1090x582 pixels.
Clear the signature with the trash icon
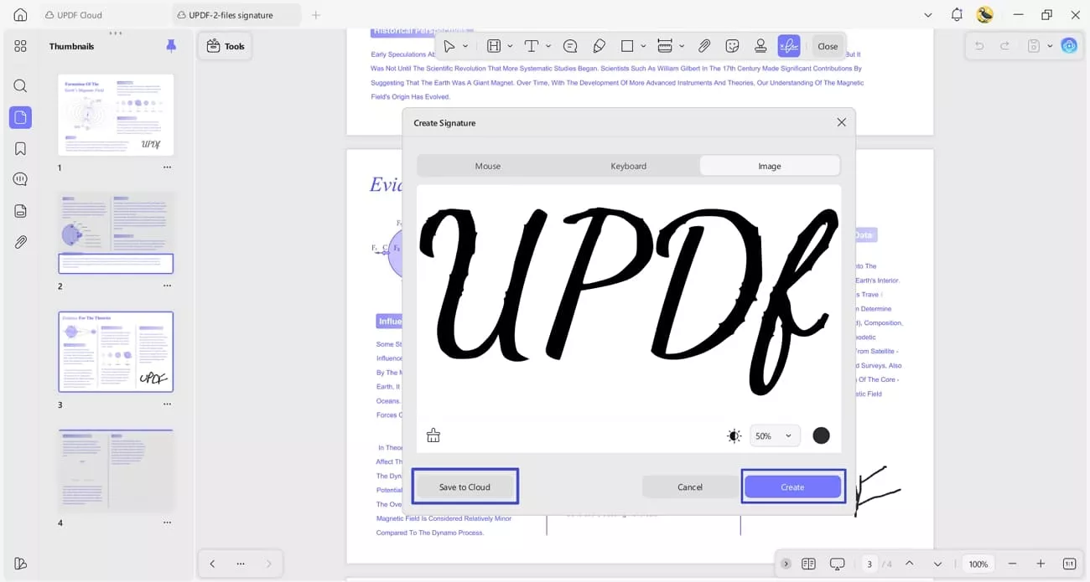tap(433, 435)
